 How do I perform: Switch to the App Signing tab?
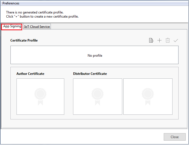(12, 26)
